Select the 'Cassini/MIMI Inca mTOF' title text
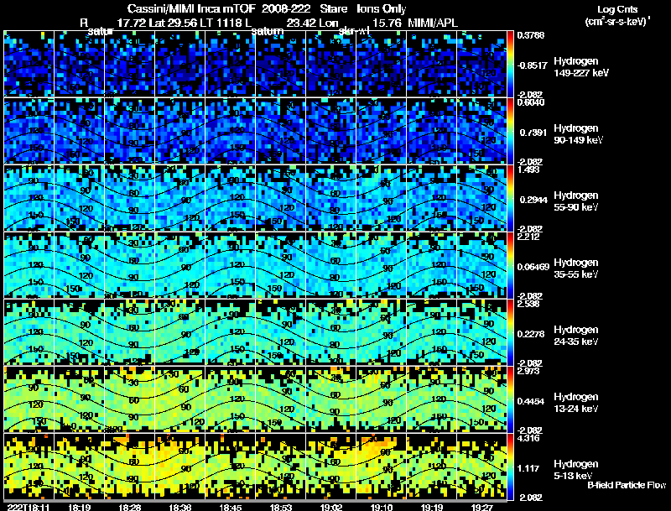 (191, 9)
